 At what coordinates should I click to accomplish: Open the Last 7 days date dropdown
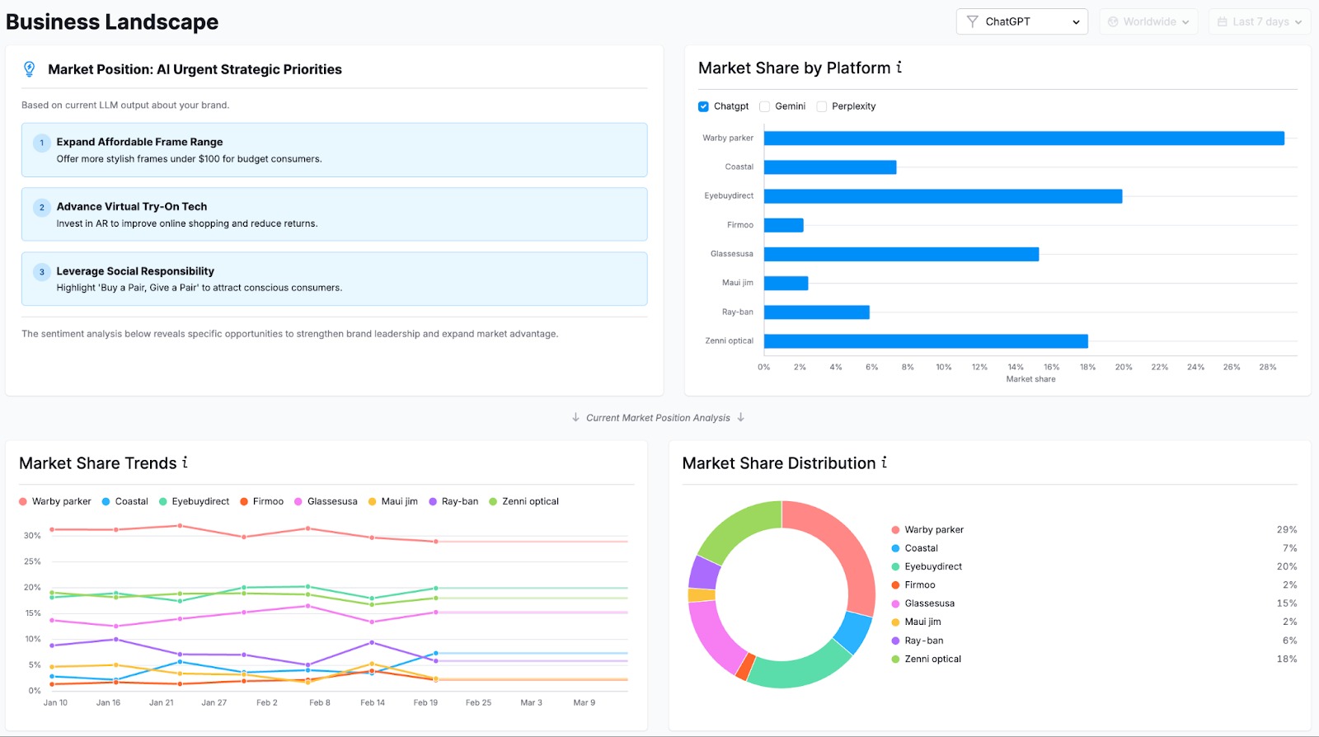point(1260,21)
